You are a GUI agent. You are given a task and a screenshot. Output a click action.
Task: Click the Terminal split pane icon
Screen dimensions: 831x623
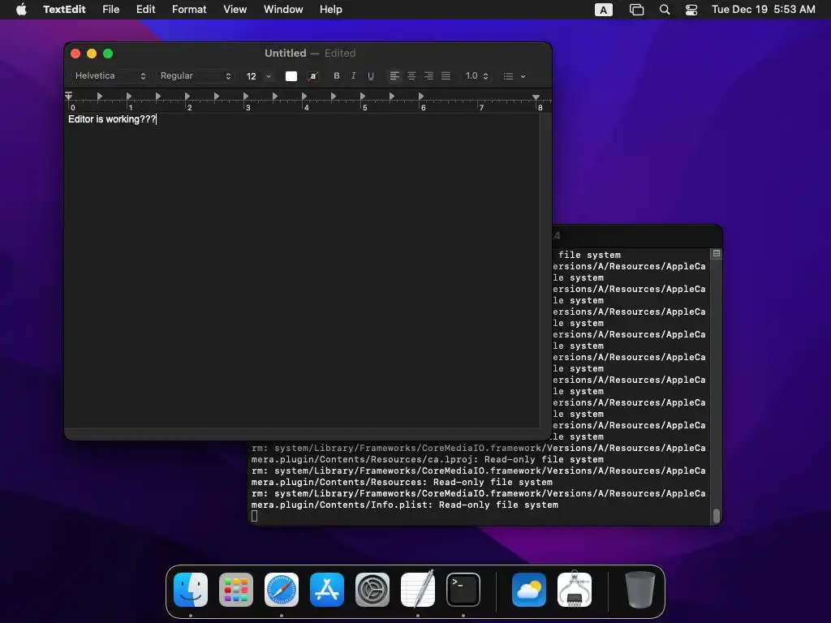coord(716,254)
